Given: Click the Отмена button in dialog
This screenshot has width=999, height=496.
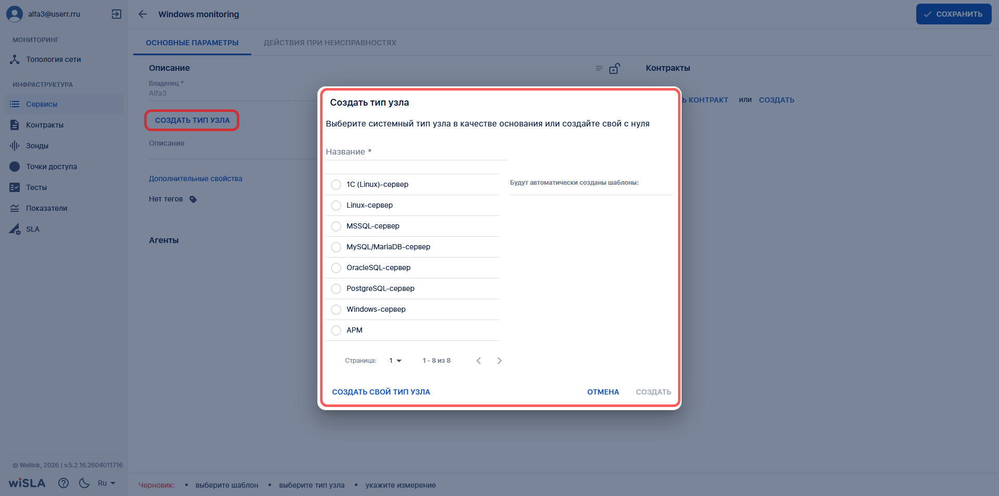Looking at the screenshot, I should coord(603,392).
